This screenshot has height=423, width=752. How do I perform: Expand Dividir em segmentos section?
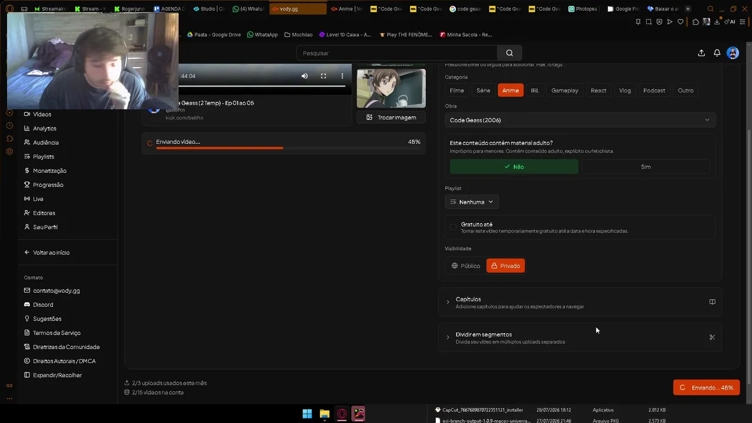coord(580,337)
